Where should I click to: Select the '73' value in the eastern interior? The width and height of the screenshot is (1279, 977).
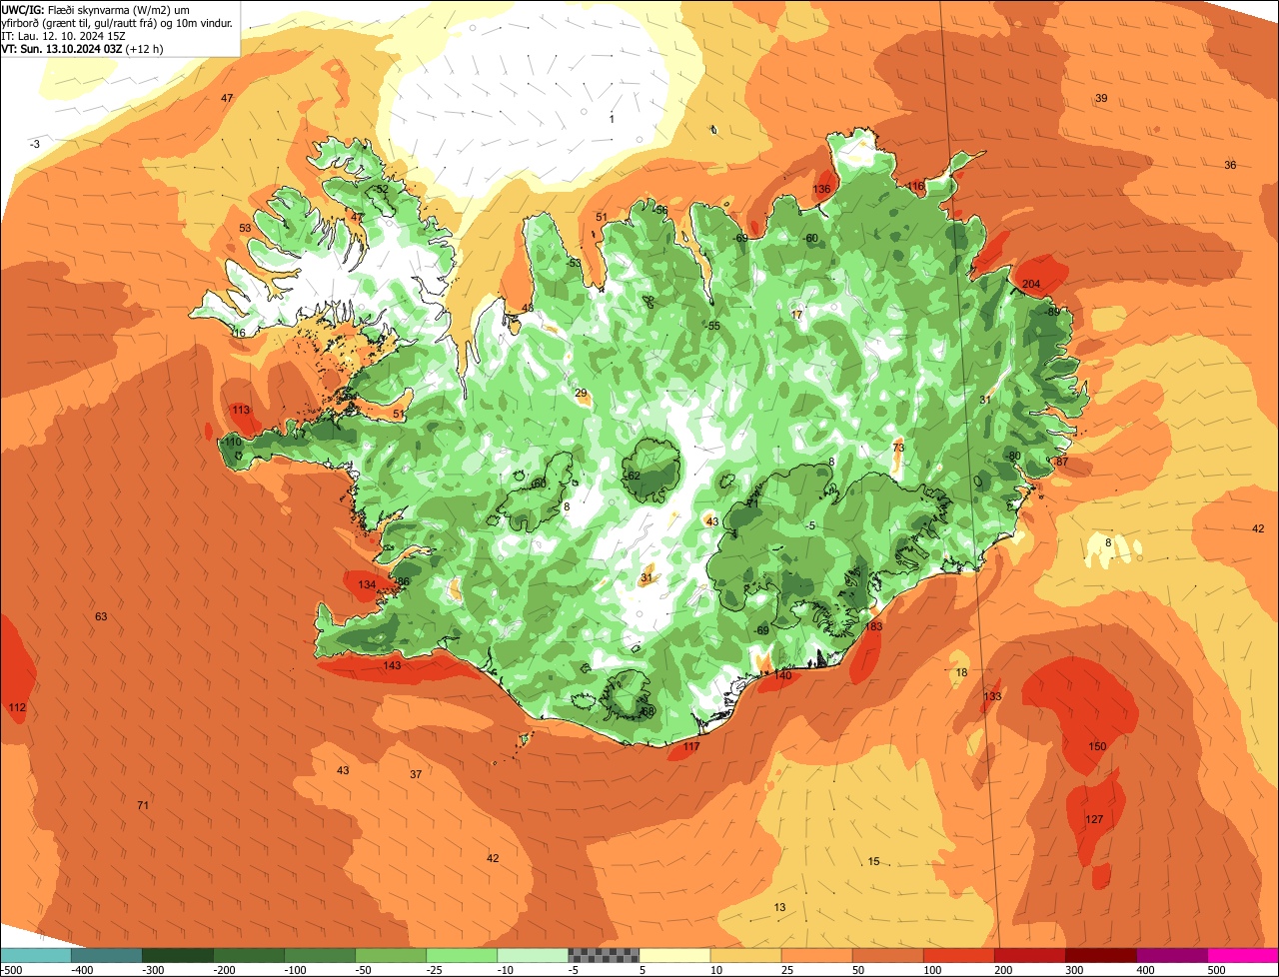coord(898,448)
